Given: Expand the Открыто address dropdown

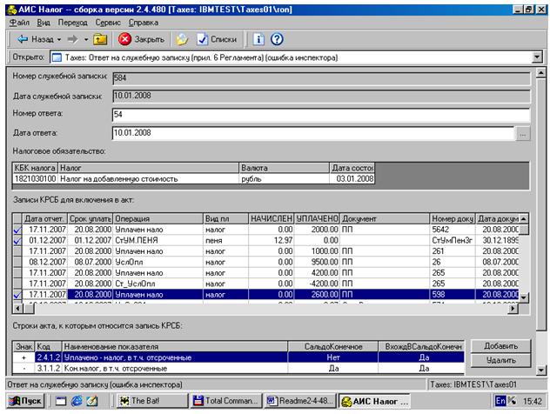Looking at the screenshot, I should click(x=536, y=58).
